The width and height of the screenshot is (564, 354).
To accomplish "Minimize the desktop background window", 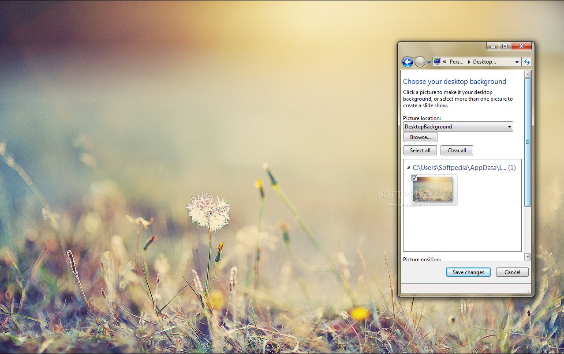I will coord(493,46).
